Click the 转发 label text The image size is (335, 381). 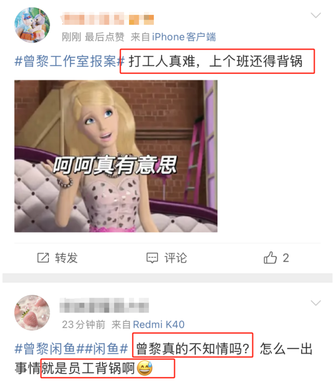[x=66, y=258]
